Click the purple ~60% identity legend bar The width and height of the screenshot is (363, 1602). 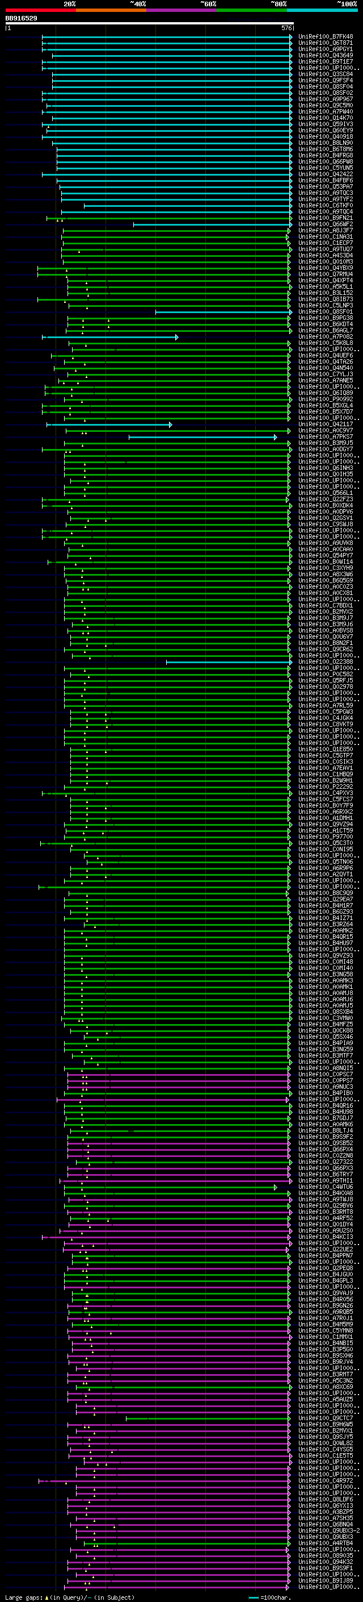pos(182,11)
